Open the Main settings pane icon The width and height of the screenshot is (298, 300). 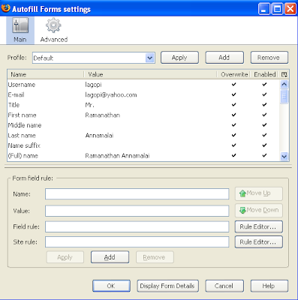20,31
